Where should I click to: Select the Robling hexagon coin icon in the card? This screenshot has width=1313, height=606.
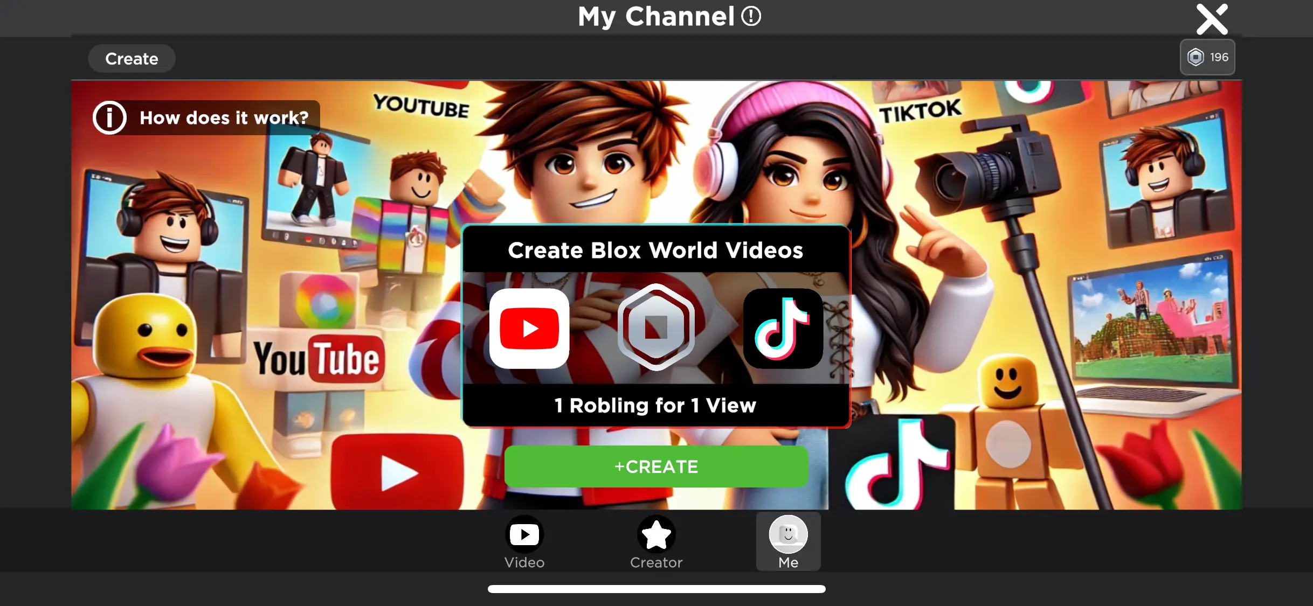point(656,327)
